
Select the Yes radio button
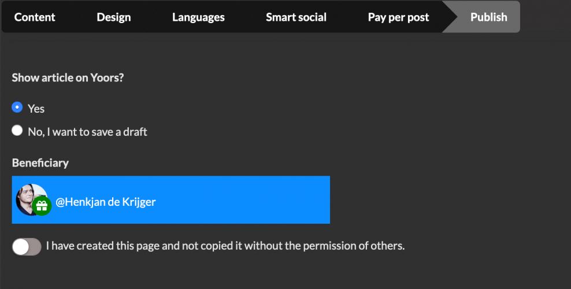(x=17, y=108)
